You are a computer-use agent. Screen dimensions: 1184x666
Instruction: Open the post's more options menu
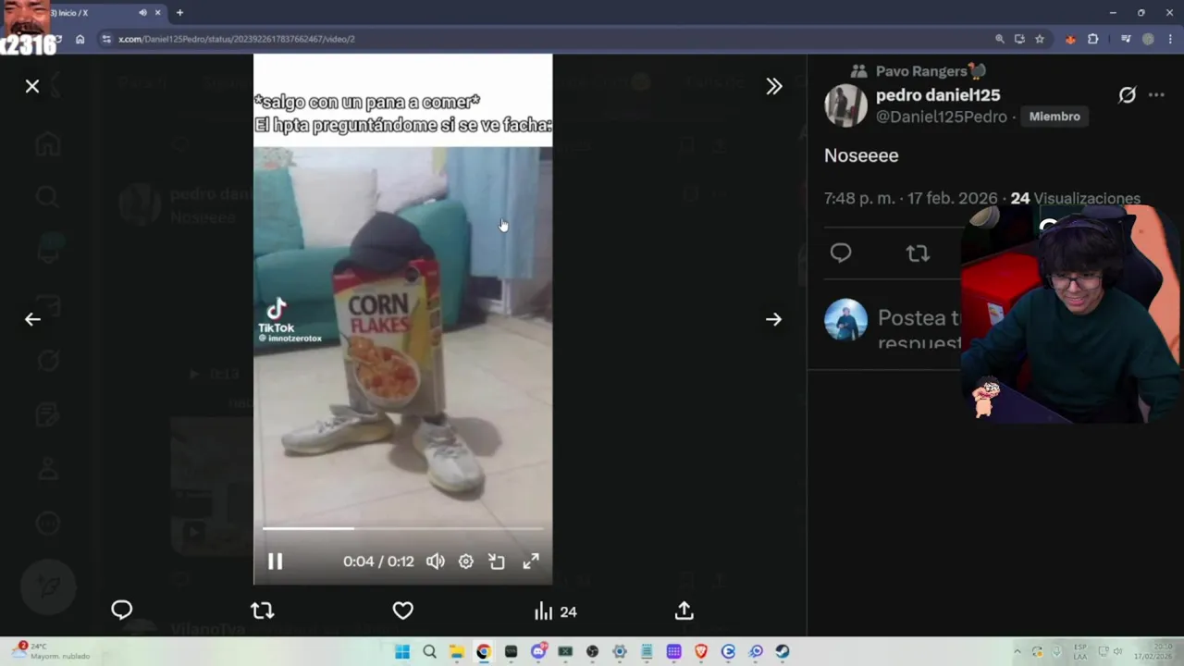(x=1156, y=95)
